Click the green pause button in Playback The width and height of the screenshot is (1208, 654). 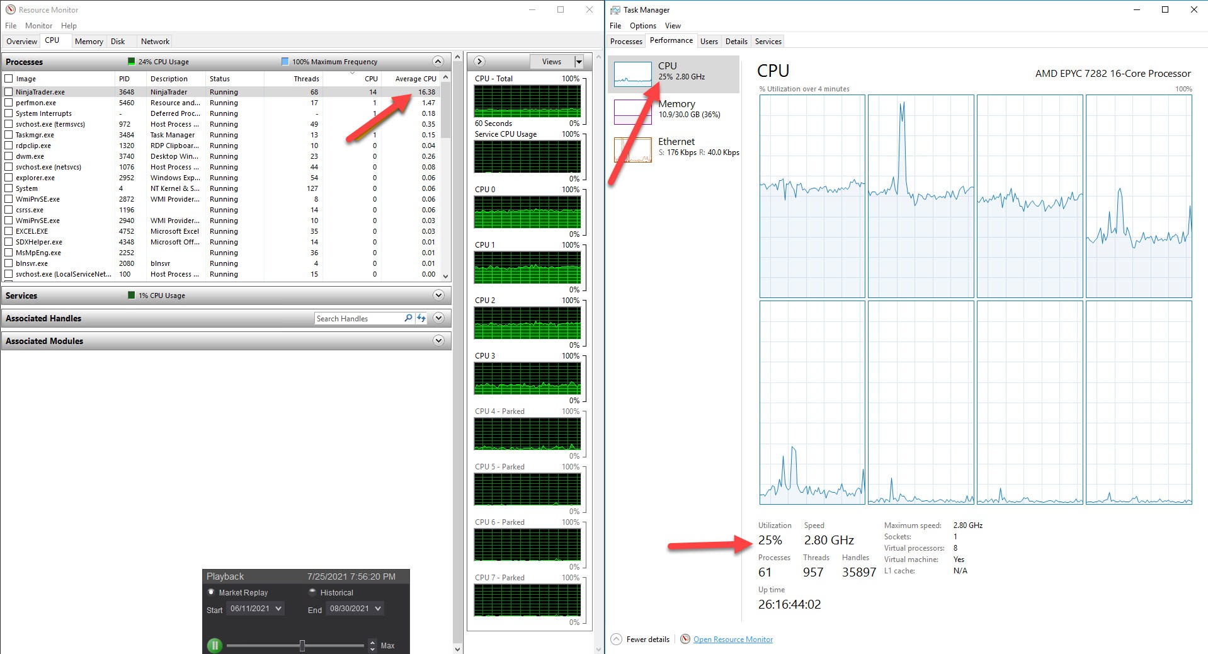(x=215, y=645)
